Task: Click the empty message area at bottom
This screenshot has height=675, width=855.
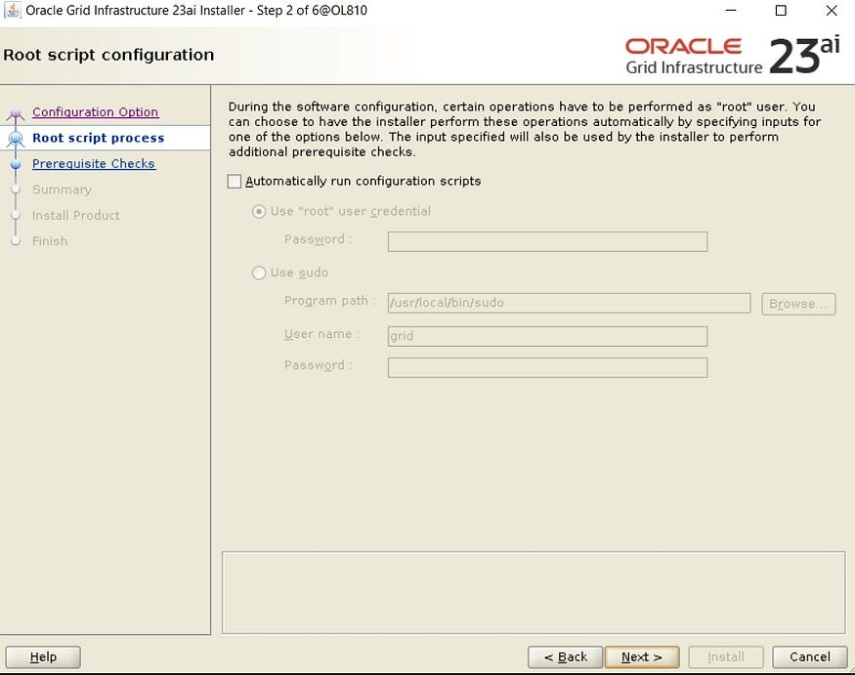Action: point(534,593)
